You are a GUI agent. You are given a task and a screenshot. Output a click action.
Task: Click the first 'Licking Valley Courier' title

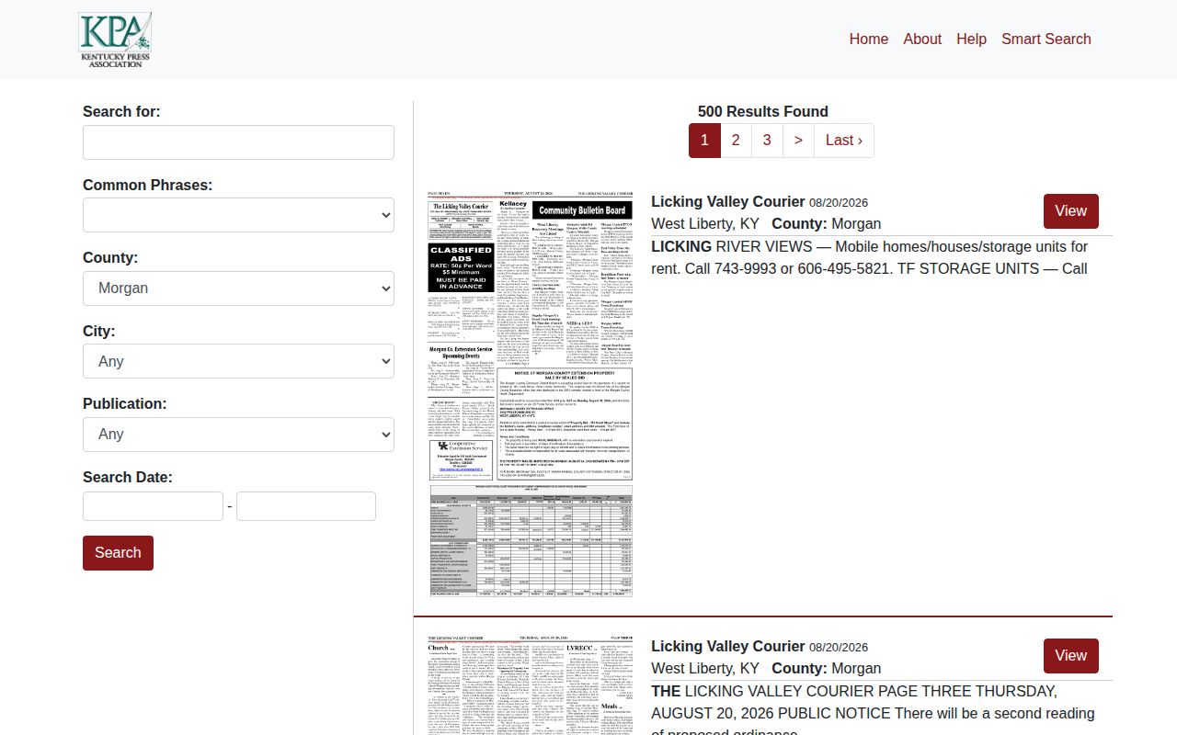(728, 201)
